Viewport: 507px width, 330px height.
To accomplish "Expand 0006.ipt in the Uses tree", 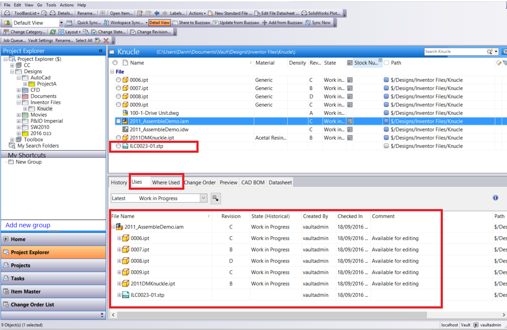I will 119,238.
